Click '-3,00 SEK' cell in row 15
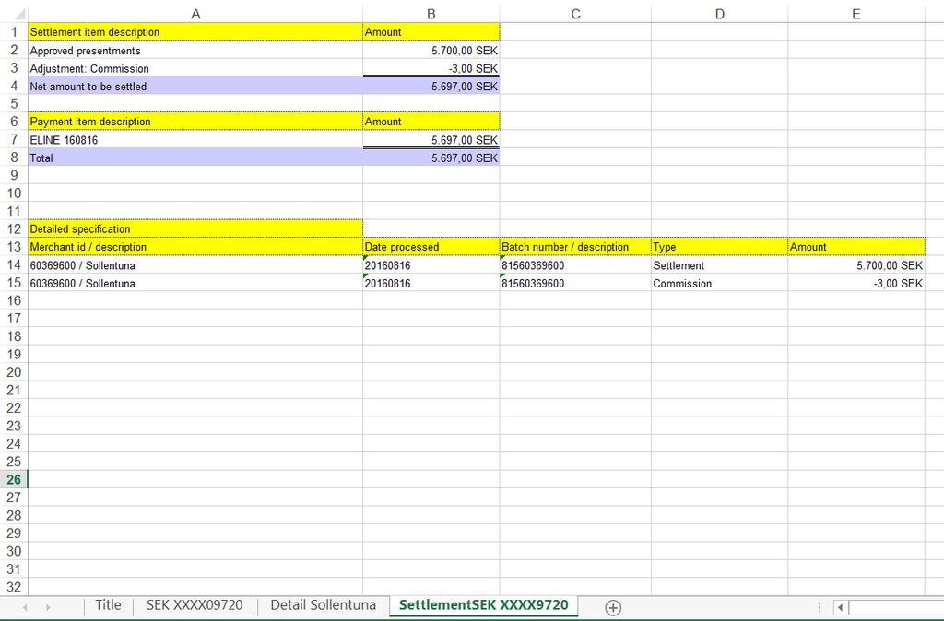944x621 pixels. click(x=856, y=283)
